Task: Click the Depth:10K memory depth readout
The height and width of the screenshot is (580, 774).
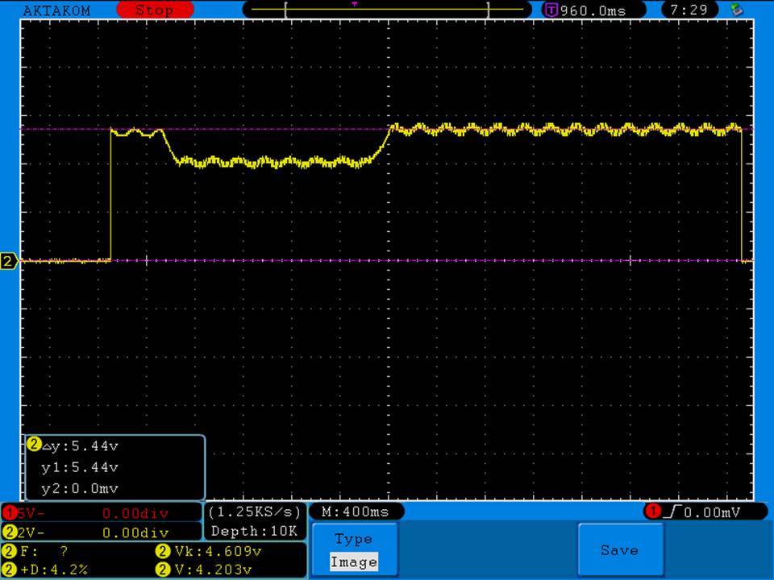Action: 254,531
